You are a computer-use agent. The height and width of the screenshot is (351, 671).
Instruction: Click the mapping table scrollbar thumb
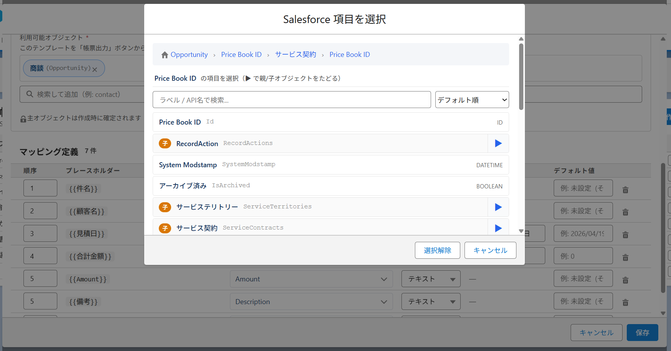click(x=663, y=228)
